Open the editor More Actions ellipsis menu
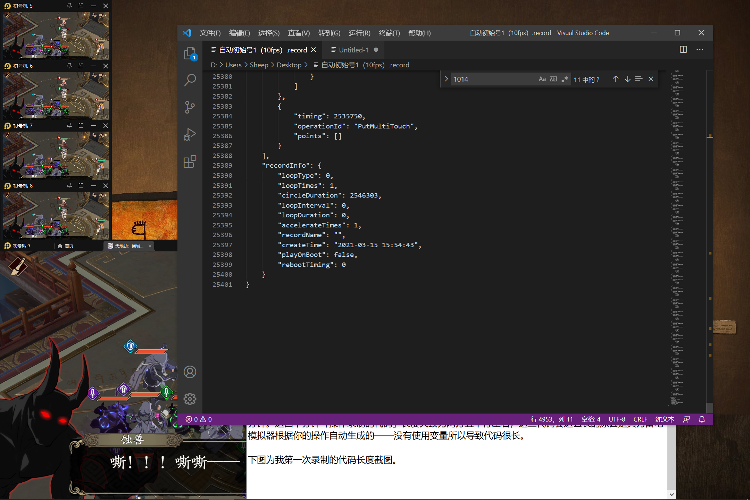 point(700,50)
